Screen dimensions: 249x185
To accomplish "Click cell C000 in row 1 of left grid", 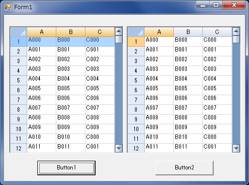I will click(100, 42).
